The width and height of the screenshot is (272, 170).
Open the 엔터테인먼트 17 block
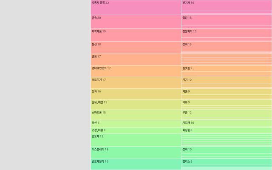tap(136, 71)
